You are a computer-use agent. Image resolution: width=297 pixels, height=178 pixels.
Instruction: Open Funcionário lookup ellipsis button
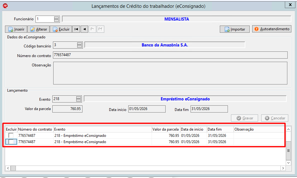coord(56,19)
